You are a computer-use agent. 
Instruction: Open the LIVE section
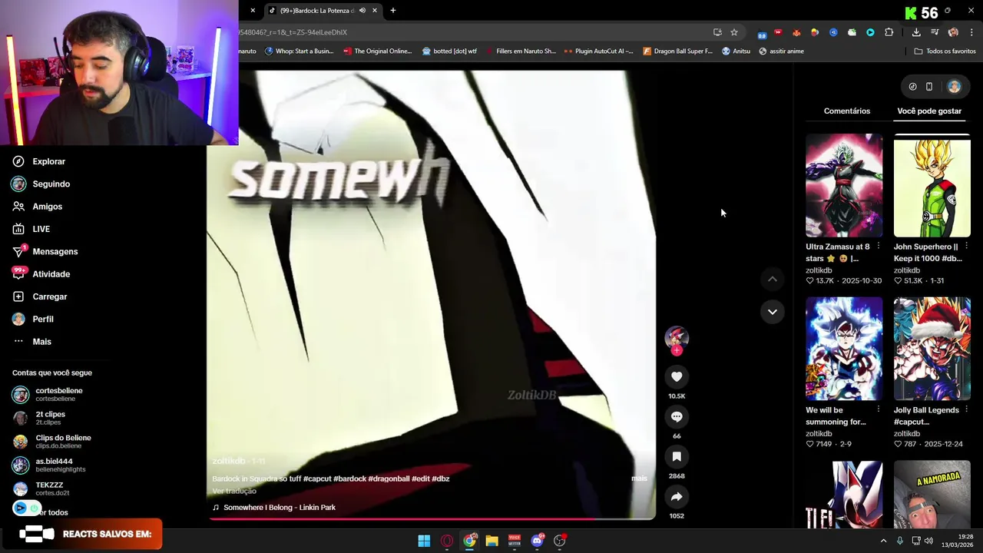point(31,229)
